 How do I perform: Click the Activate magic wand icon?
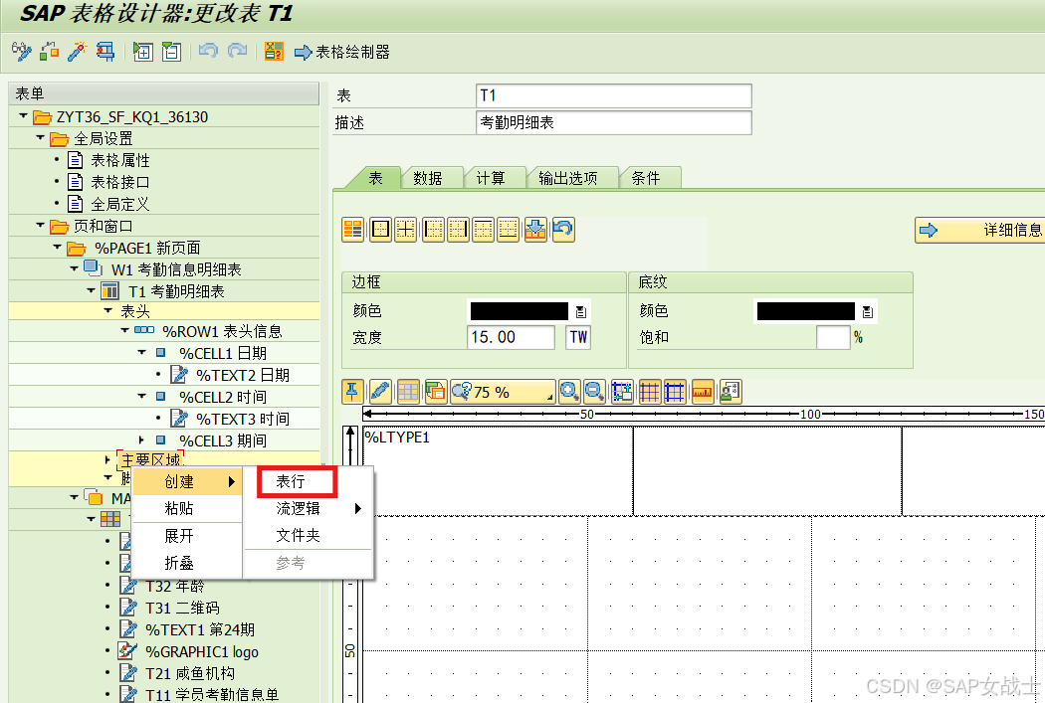click(x=78, y=52)
